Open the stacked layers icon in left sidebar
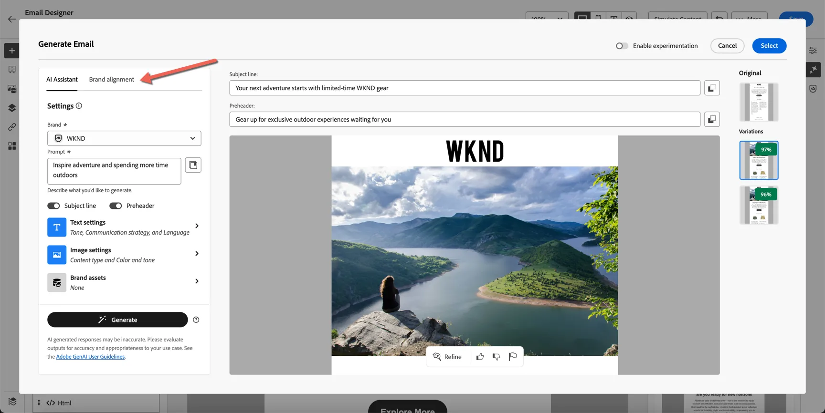825x413 pixels. [12, 108]
